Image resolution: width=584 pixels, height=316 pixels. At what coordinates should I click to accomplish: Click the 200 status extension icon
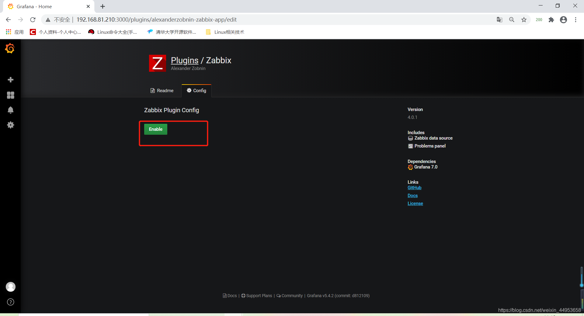(539, 20)
